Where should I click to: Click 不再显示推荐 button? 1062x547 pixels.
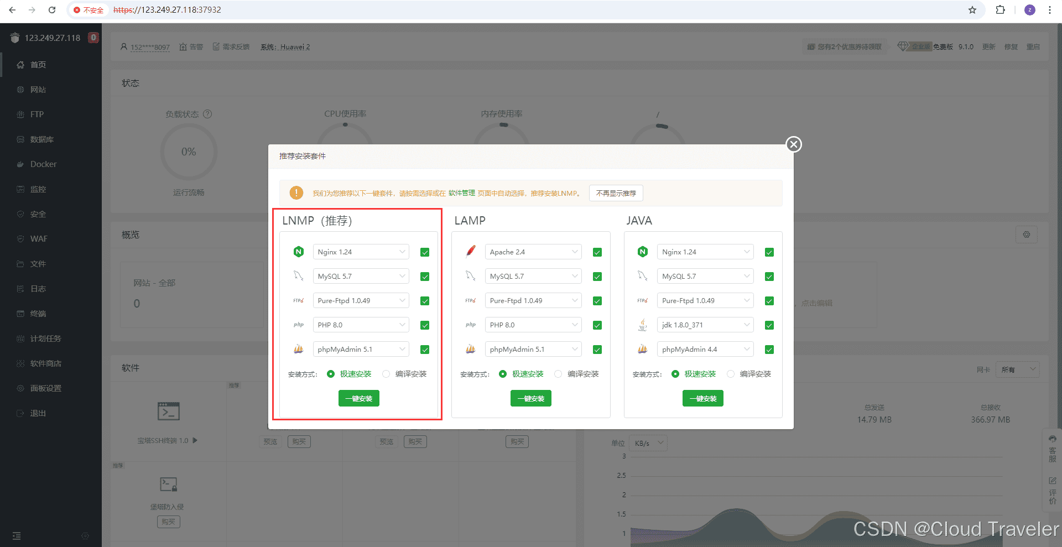616,193
